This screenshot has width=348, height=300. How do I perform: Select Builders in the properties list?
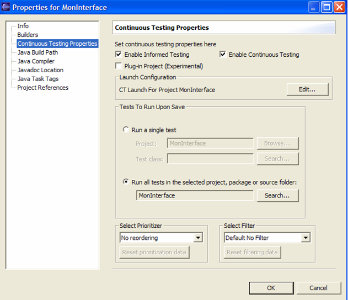point(28,35)
